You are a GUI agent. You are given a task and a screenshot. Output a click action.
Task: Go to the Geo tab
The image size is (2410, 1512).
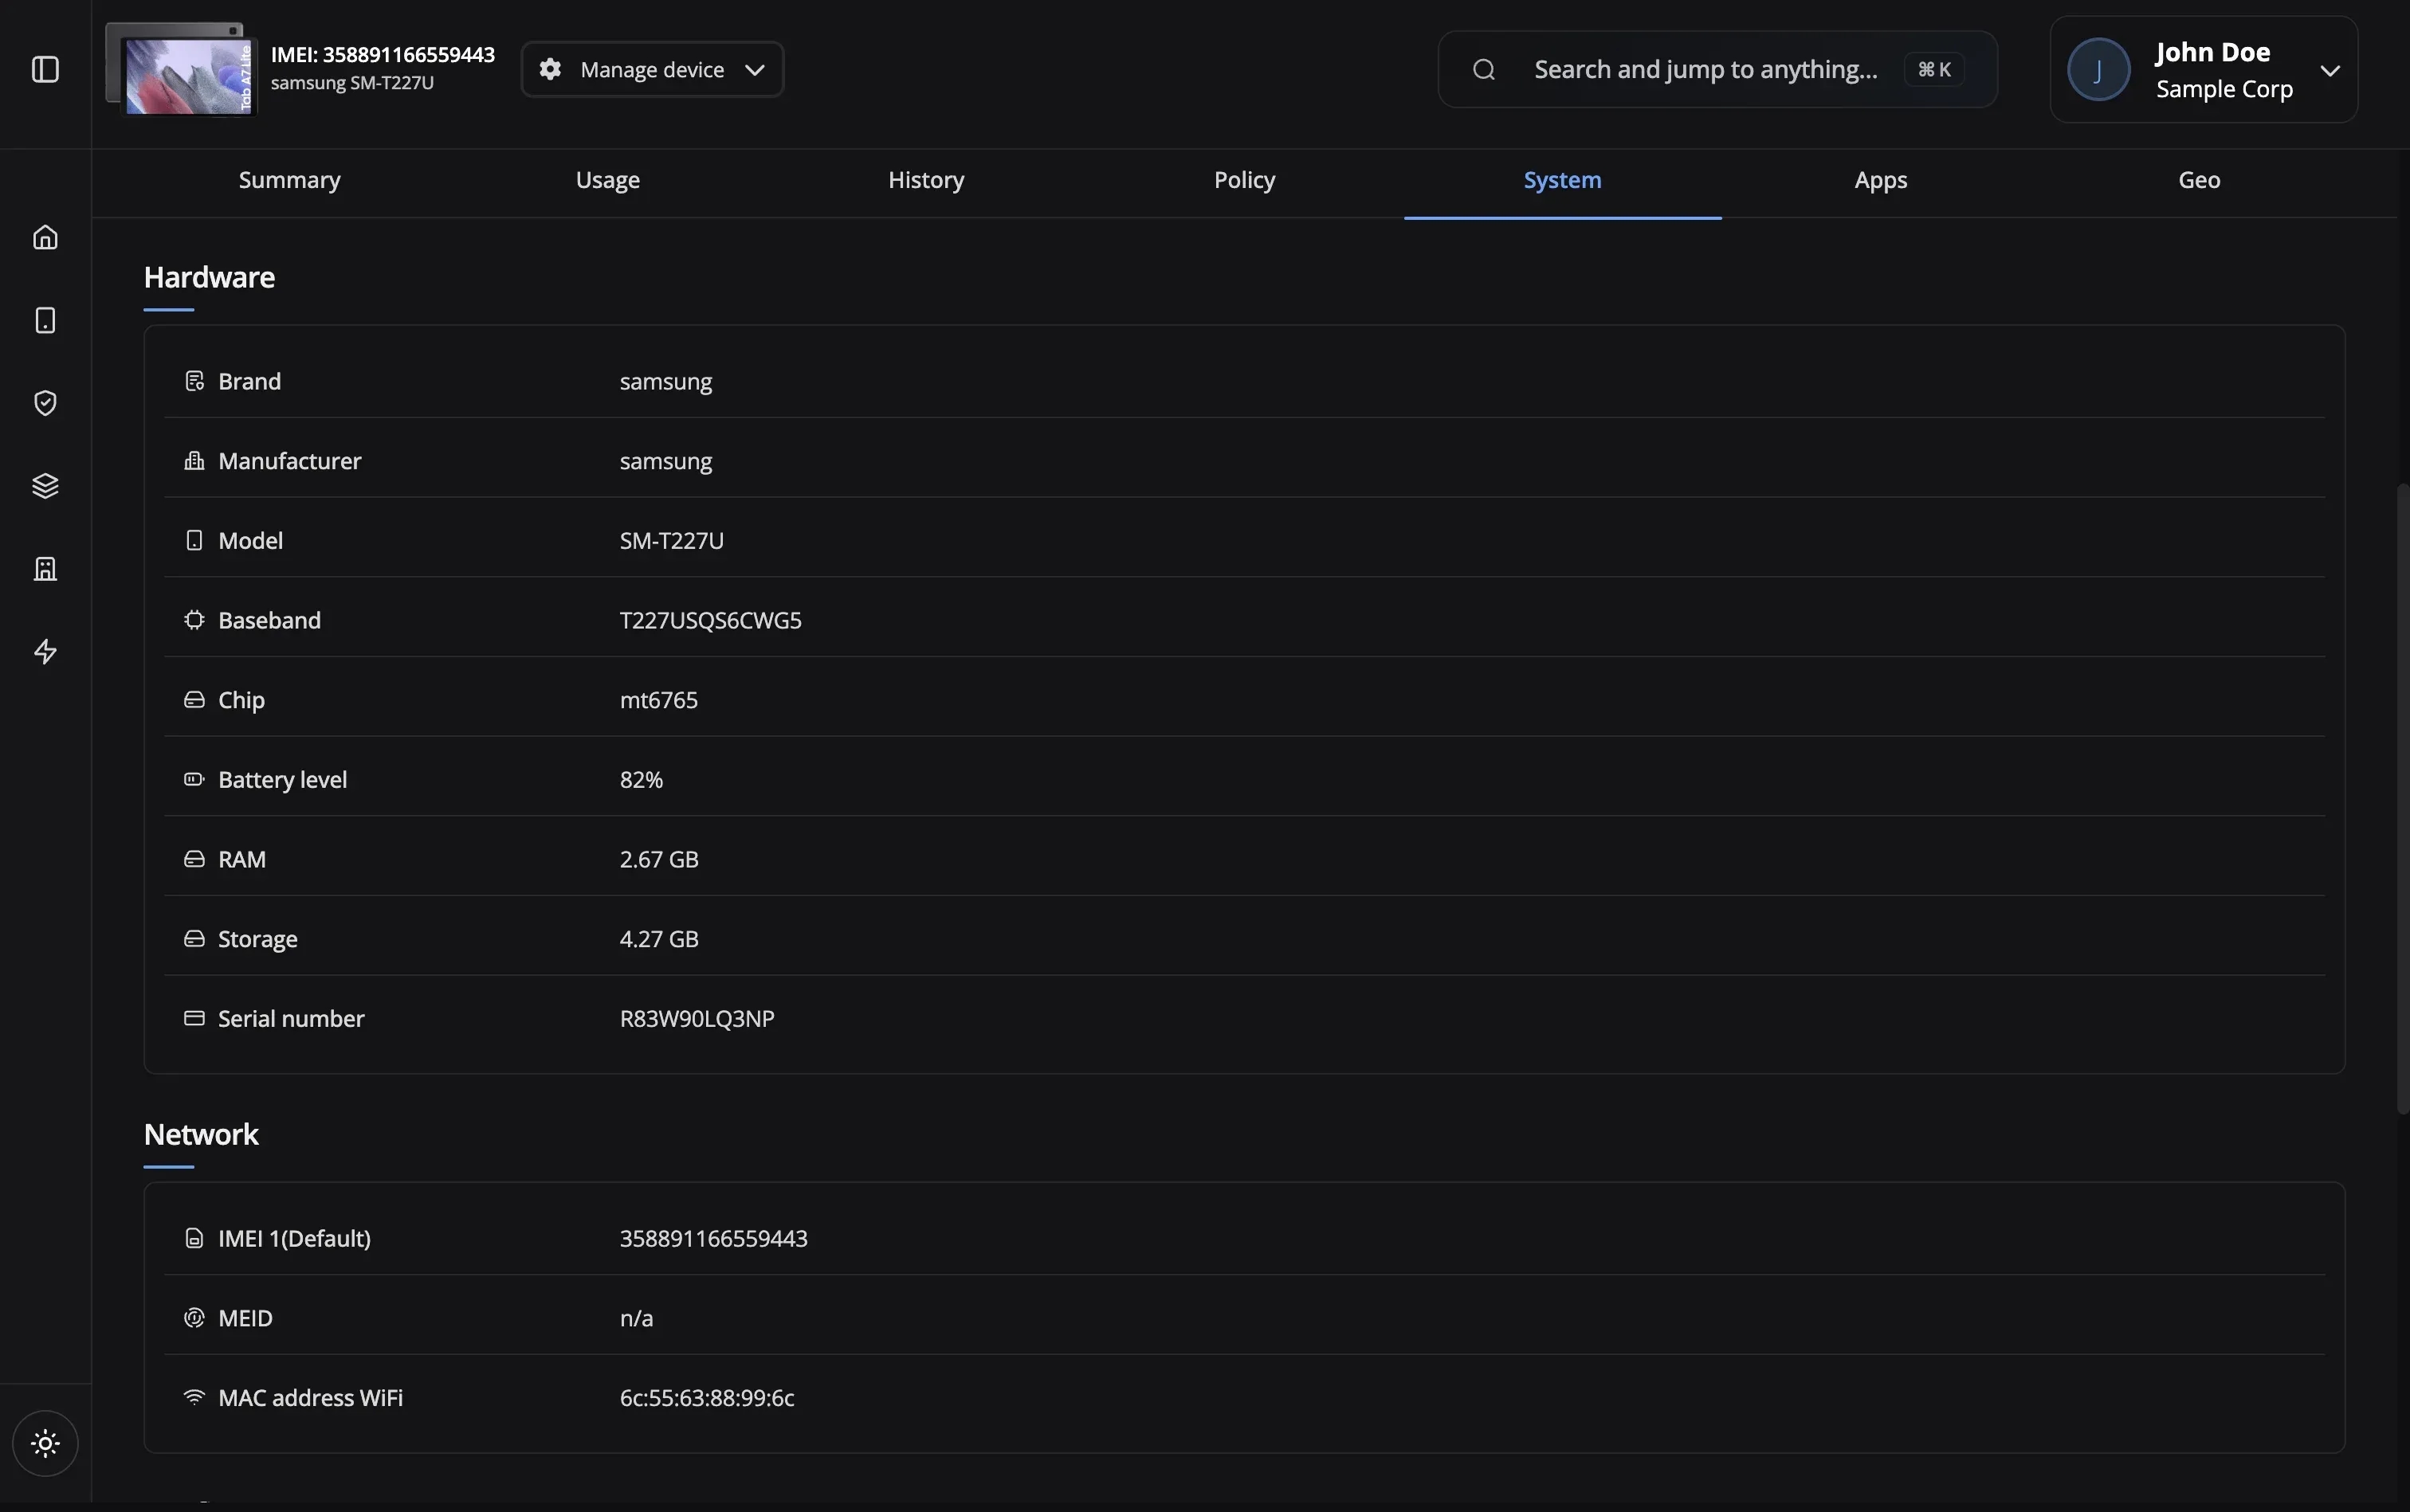coord(2198,180)
